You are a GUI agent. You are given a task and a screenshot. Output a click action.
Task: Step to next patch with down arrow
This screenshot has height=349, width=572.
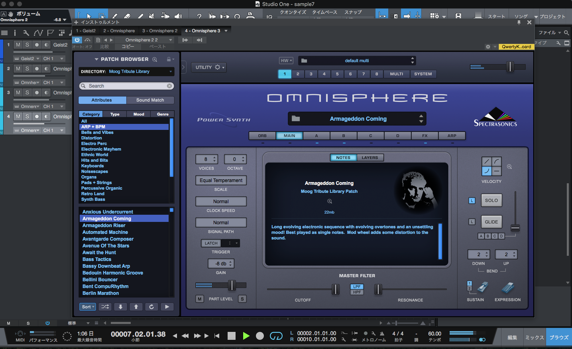pos(120,307)
